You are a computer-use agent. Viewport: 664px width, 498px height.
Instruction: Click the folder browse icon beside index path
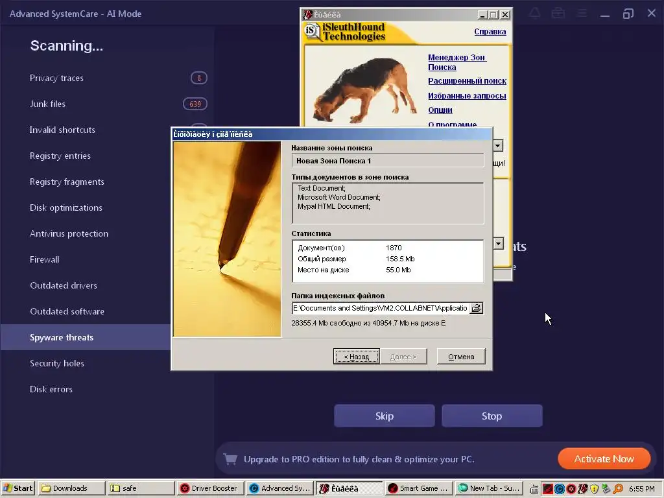pos(477,308)
